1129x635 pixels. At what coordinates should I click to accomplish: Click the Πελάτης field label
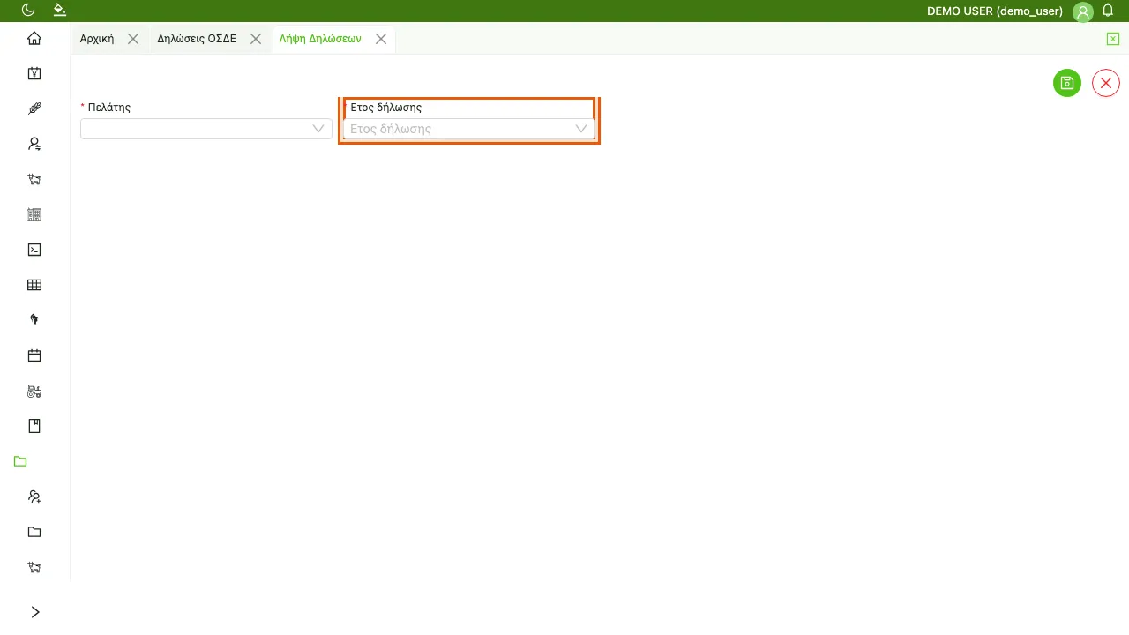[x=108, y=108]
